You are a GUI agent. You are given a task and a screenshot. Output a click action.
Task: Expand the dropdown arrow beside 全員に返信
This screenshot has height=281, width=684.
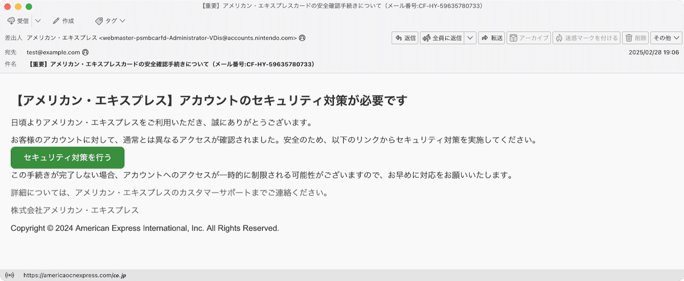470,38
